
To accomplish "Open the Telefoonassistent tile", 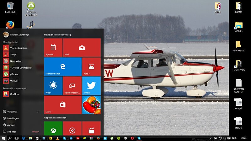I will (x=72, y=86).
